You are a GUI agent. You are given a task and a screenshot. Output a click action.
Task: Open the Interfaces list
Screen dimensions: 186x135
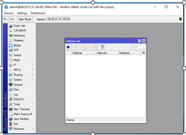[22, 36]
